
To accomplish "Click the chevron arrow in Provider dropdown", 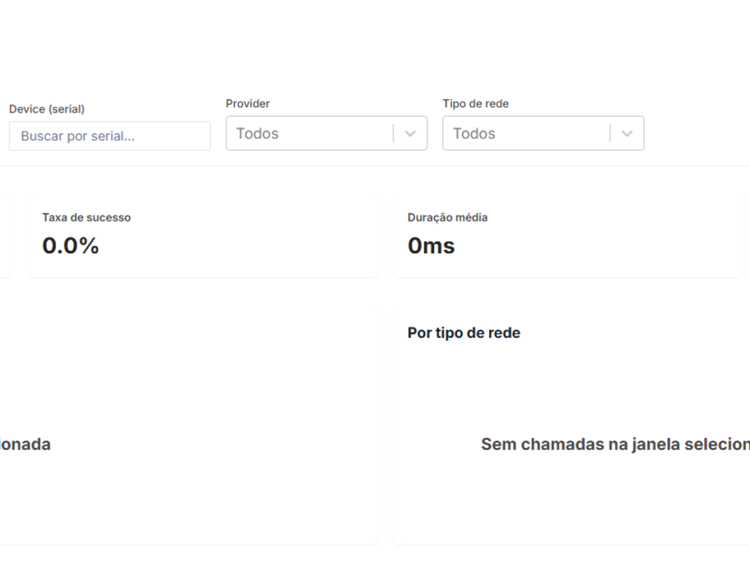I will pyautogui.click(x=410, y=134).
